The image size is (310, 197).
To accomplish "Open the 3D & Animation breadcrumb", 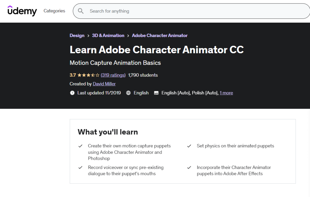I will [108, 35].
